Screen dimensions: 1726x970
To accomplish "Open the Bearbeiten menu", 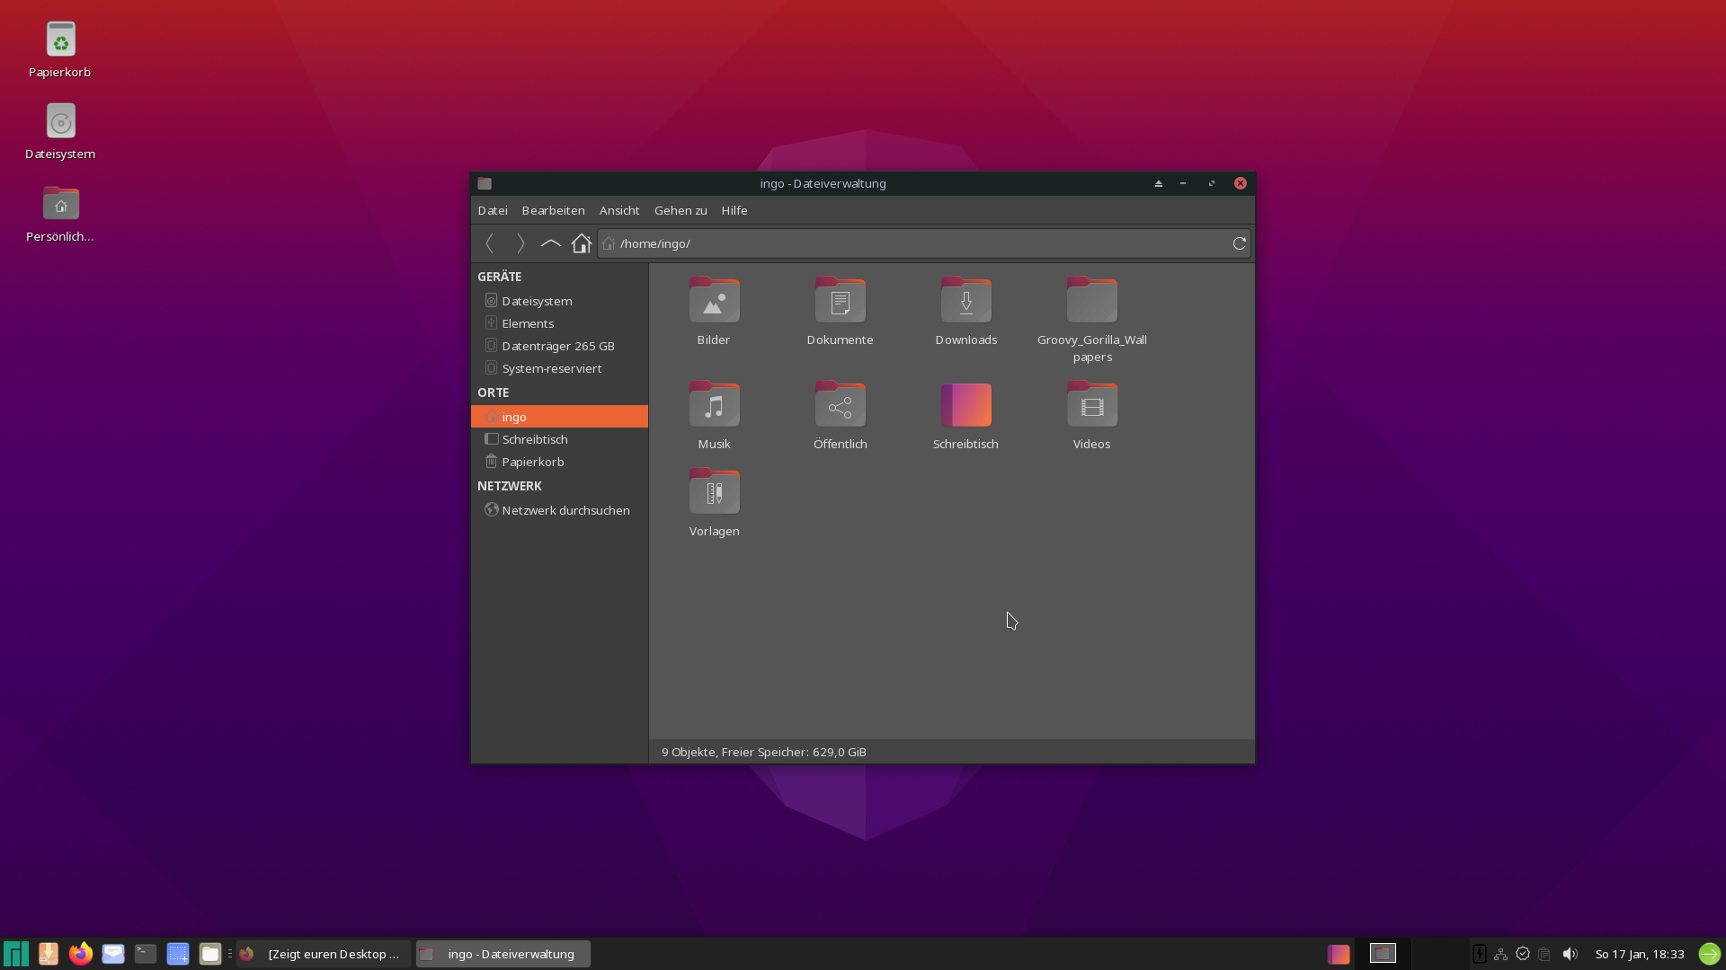I will click(x=553, y=210).
